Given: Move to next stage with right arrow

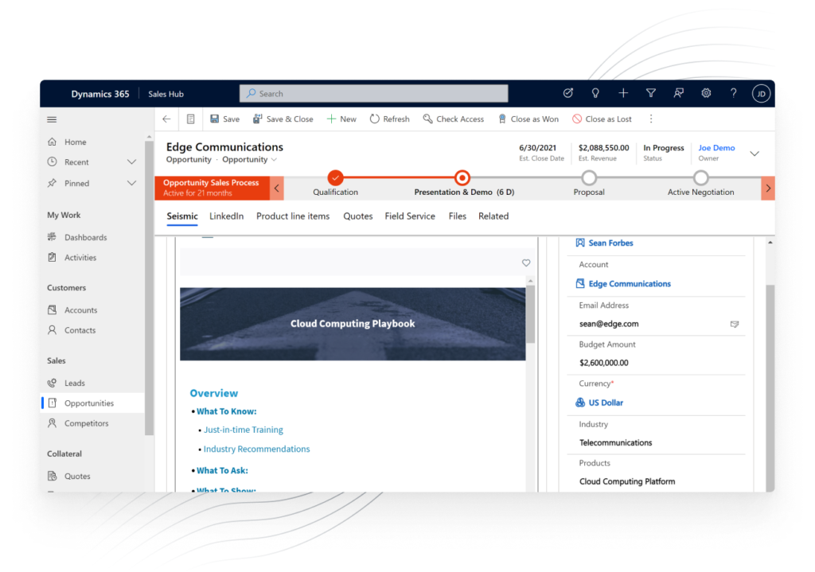Looking at the screenshot, I should (x=768, y=188).
